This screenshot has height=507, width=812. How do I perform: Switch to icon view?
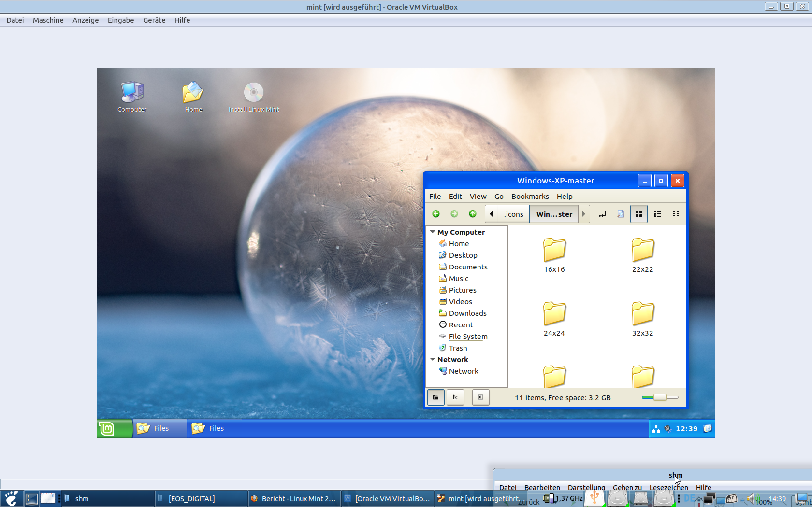pos(639,214)
